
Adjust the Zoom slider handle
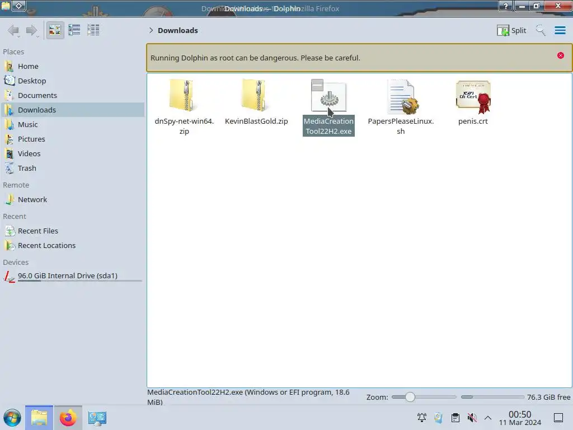coord(410,397)
